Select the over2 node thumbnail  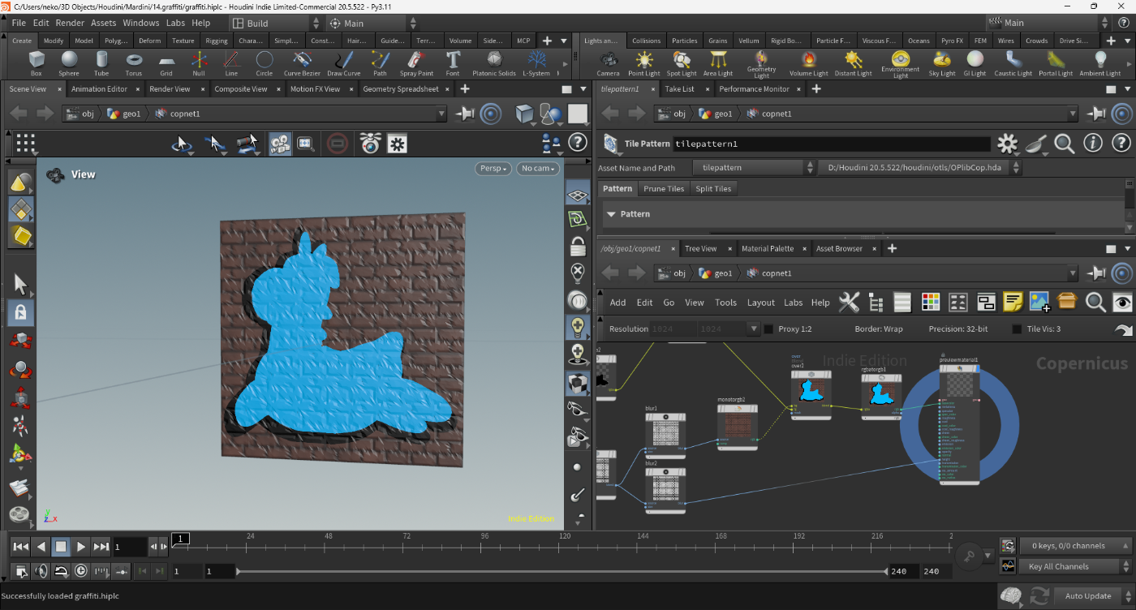(x=811, y=392)
